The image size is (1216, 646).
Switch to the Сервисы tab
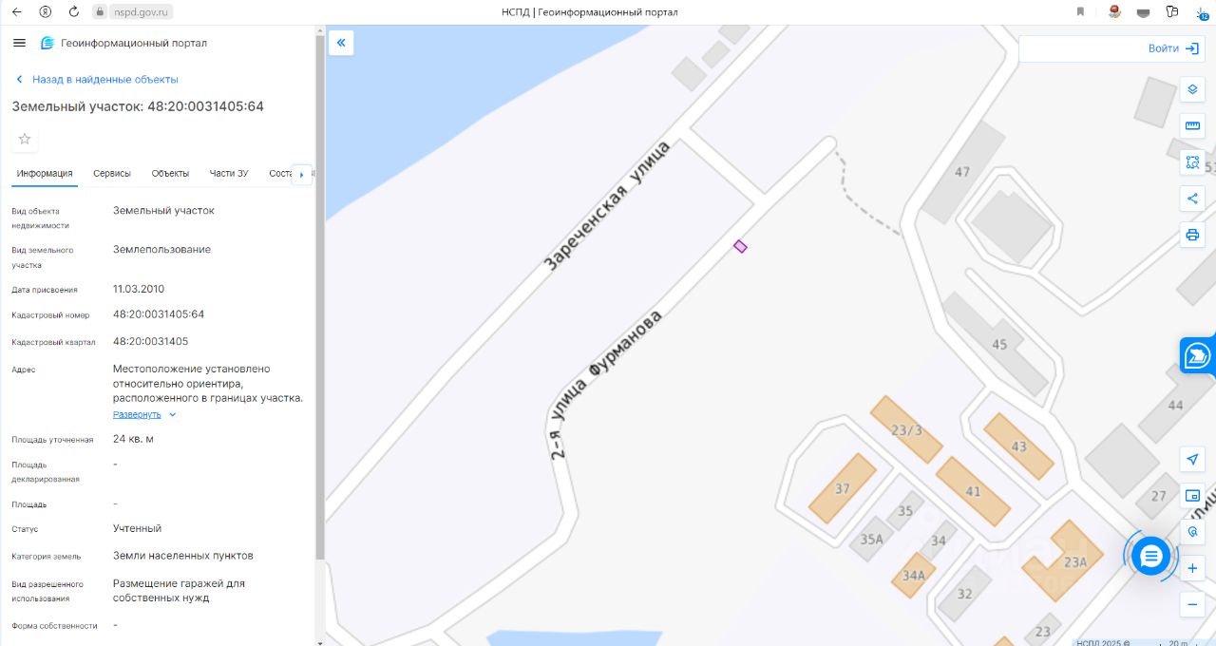[x=112, y=173]
